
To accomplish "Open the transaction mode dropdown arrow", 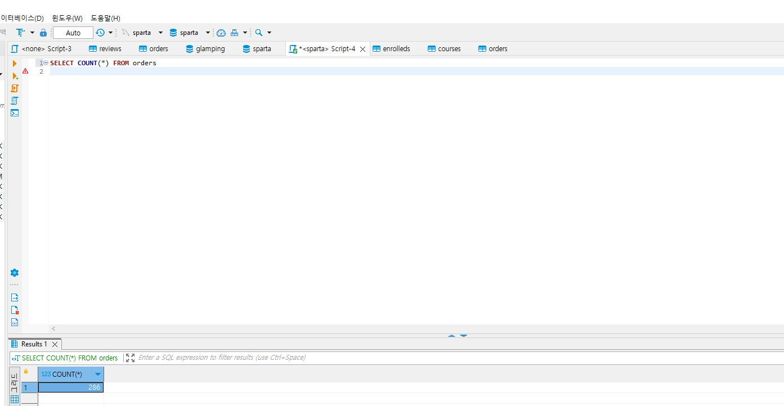I will [x=32, y=33].
